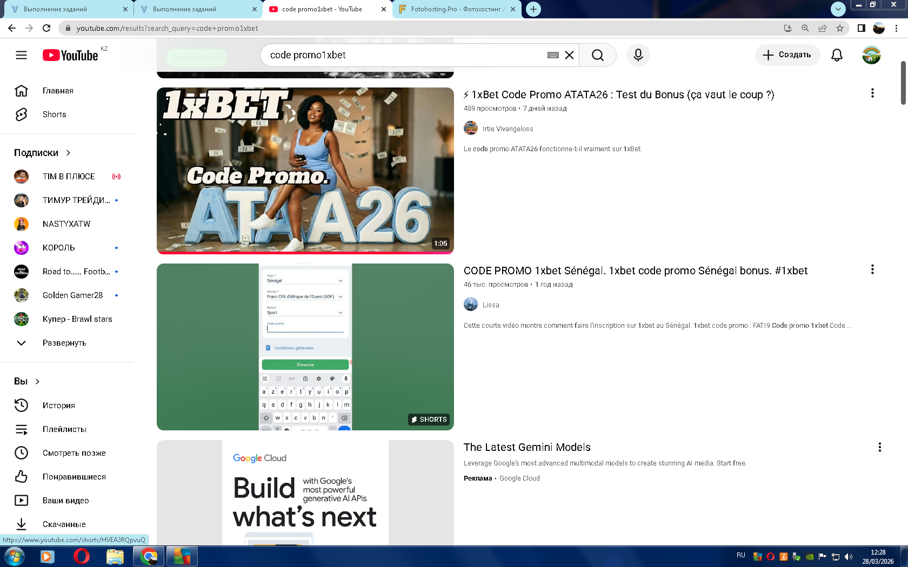Open The Latest Gemini Models ad title
The width and height of the screenshot is (908, 567).
pos(527,447)
